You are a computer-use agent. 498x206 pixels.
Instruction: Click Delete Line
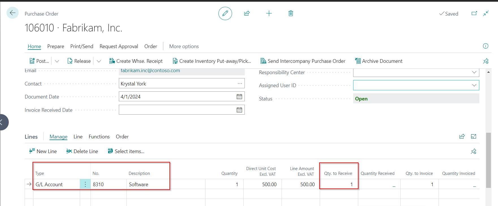(x=82, y=151)
